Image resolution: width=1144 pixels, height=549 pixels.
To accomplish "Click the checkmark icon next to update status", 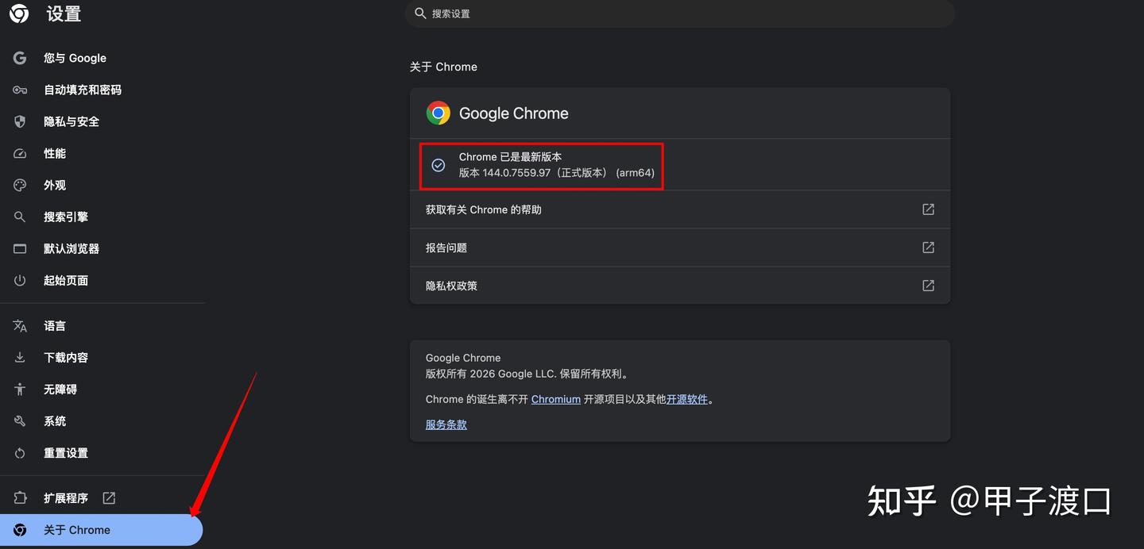I will (438, 165).
